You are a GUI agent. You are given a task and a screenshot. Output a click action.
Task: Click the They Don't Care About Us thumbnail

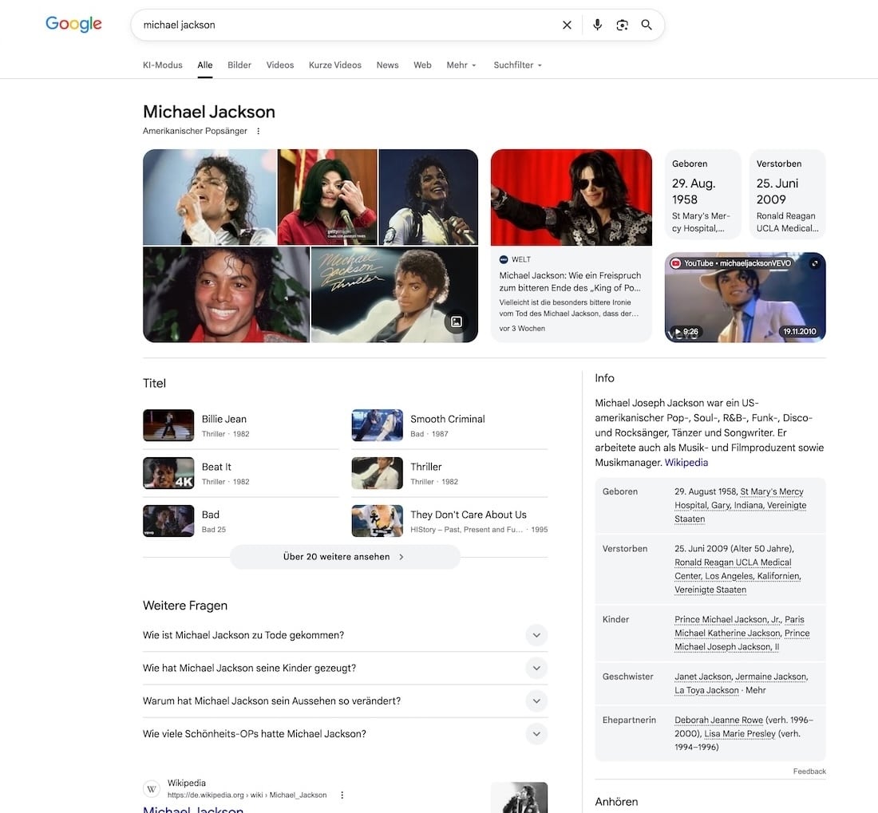pos(377,521)
